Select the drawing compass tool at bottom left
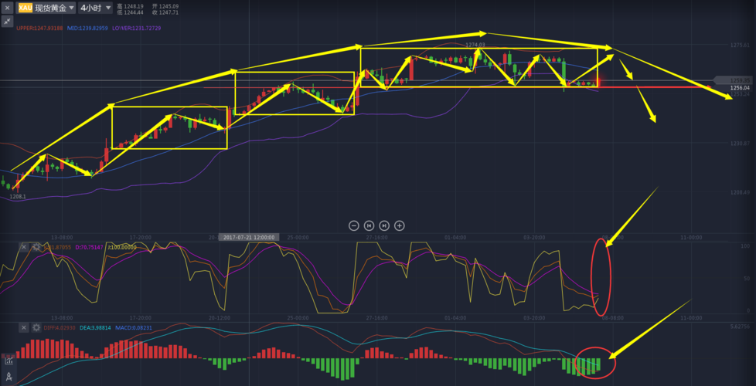Screen dimensions: 756x386 click(x=9, y=376)
